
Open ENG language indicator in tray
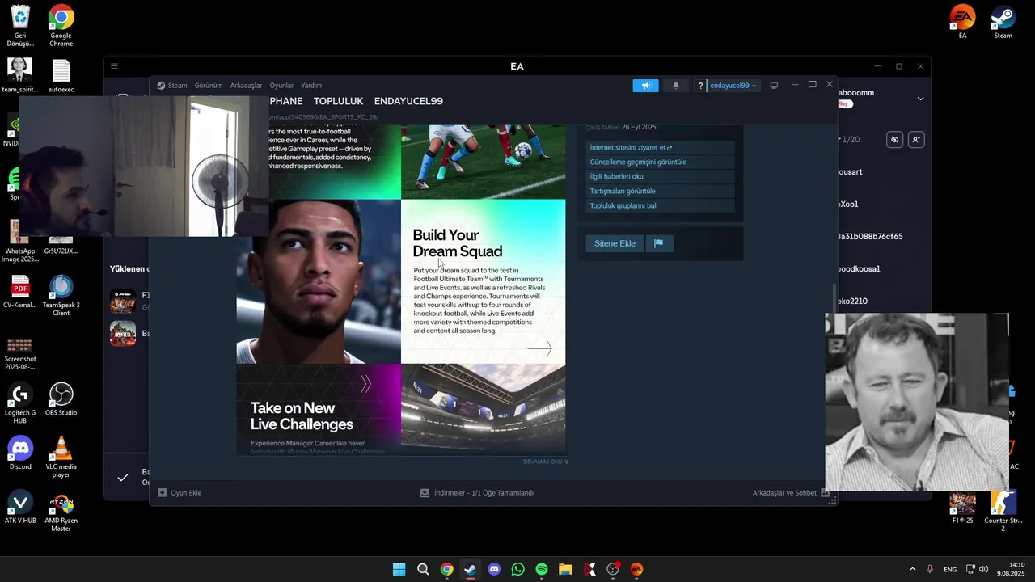[950, 569]
